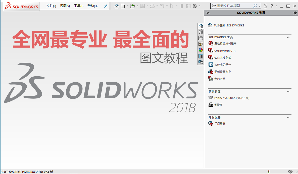Expand the Print dropdown arrow
The image size is (298, 174).
click(x=157, y=6)
